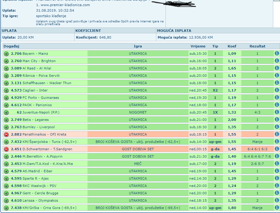This screenshot has height=213, width=280.
Task: Click coefficient 1,80 in Grčka row
Action: click(x=232, y=208)
